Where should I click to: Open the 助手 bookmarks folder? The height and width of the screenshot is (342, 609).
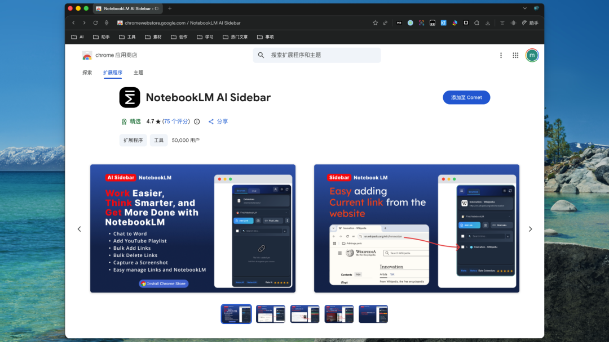101,37
